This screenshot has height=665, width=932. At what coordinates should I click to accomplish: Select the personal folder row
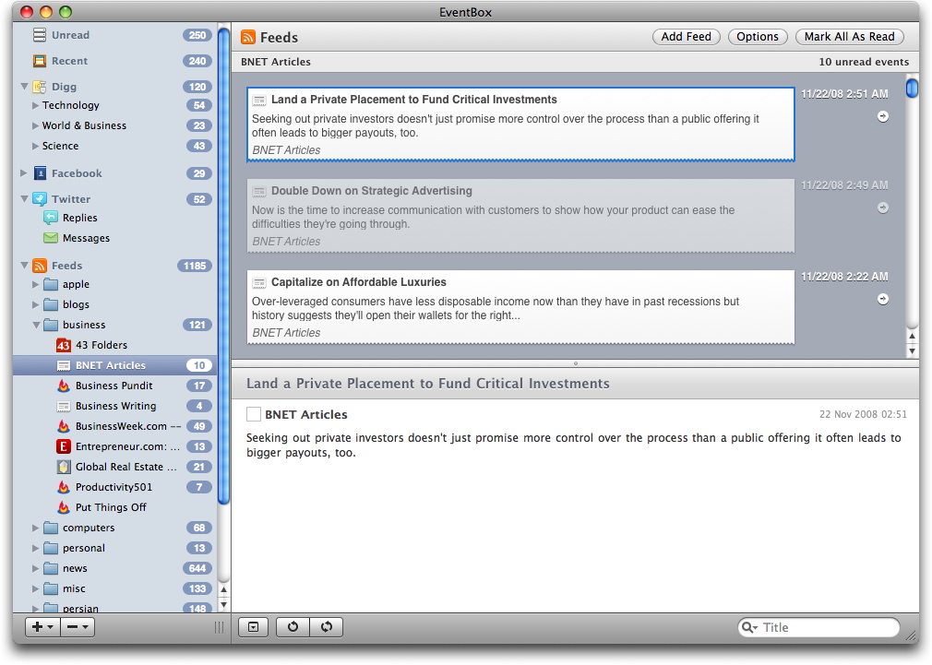click(115, 548)
